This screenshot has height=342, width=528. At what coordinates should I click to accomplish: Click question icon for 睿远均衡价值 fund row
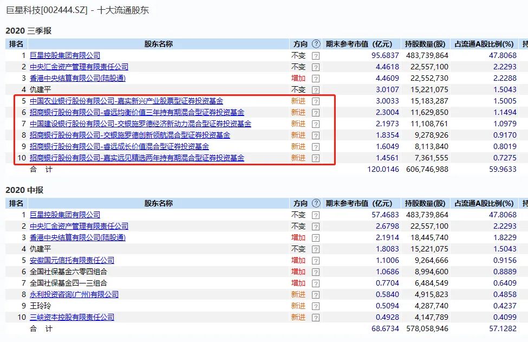point(316,113)
